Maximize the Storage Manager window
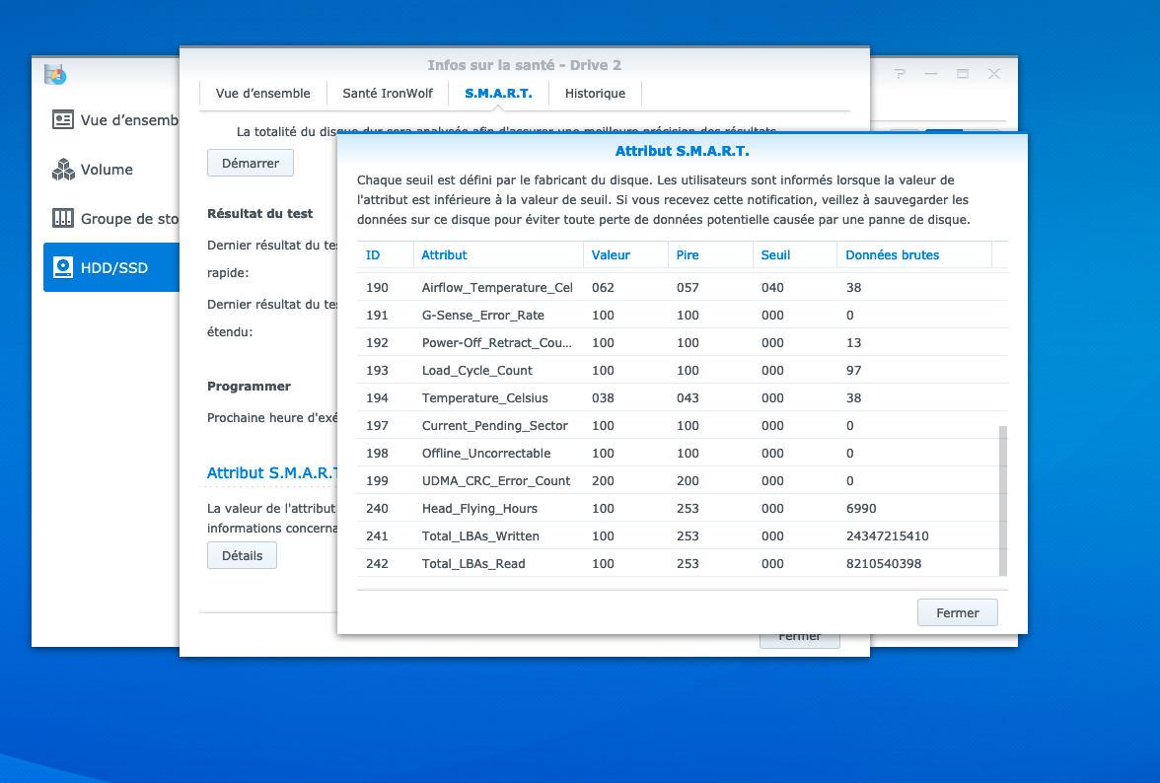Screen dimensions: 1160x783 (x=963, y=73)
